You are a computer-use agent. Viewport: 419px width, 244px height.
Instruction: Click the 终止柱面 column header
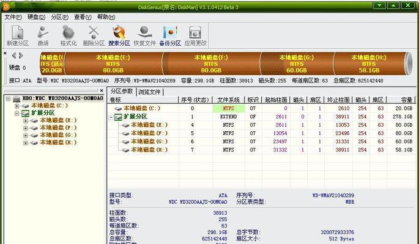[x=338, y=100]
